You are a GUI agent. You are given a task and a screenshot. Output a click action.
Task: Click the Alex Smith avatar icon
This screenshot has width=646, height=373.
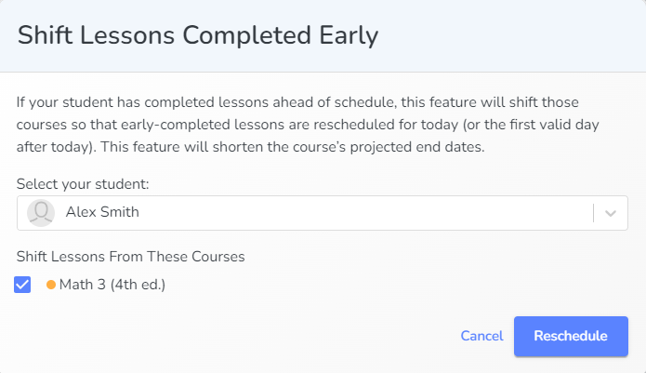click(41, 213)
